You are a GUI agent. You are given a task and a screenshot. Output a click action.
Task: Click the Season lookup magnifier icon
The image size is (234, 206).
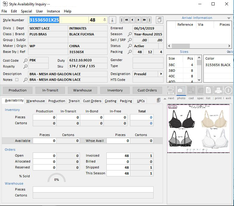pos(130,34)
